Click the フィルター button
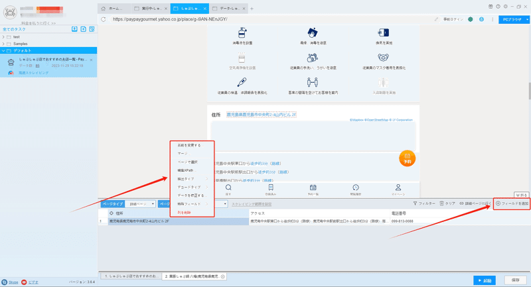 tap(424, 203)
